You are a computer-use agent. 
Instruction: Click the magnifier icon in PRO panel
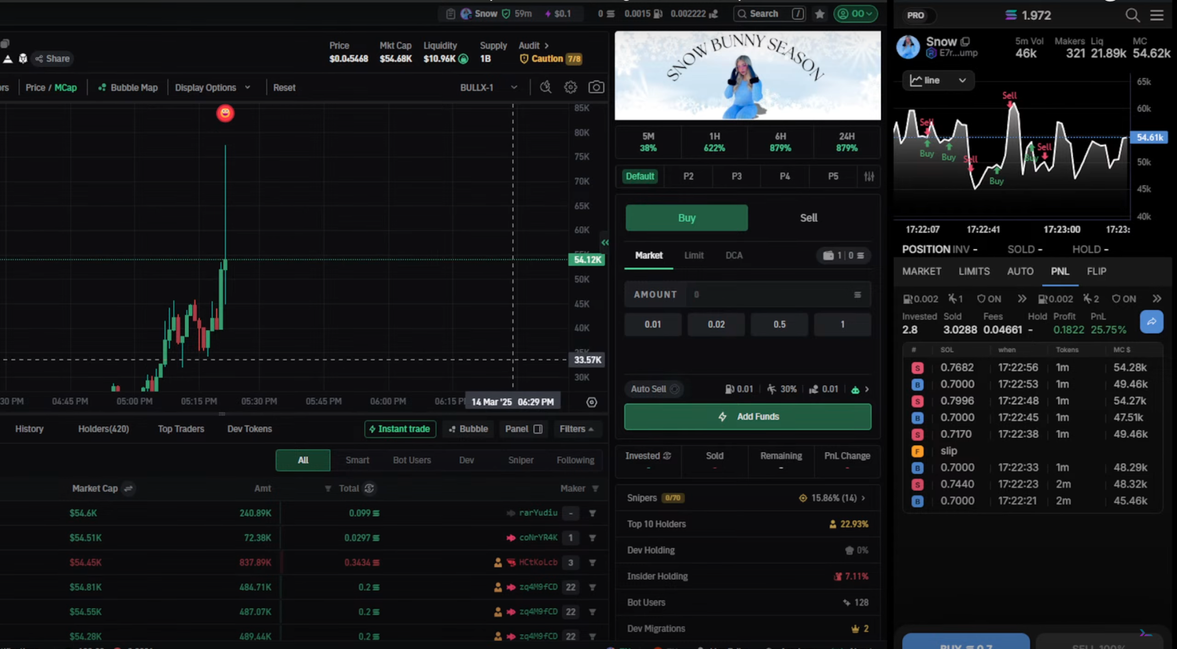tap(1132, 15)
